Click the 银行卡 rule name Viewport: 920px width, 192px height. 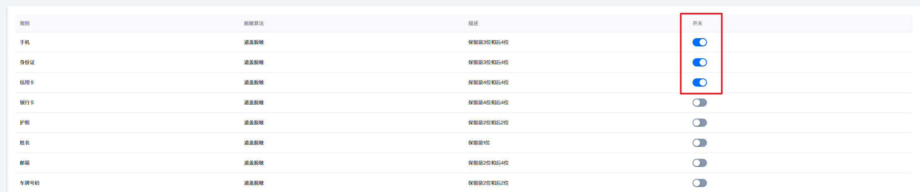click(27, 103)
